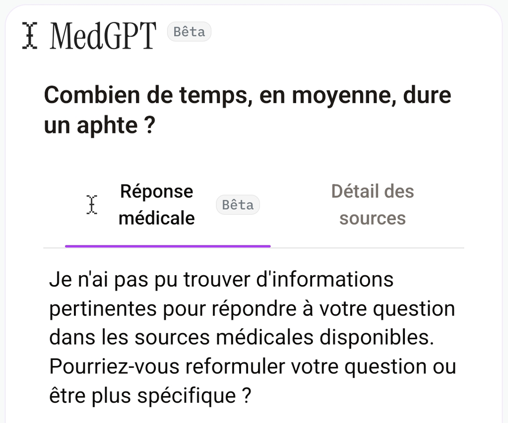The height and width of the screenshot is (423, 508).
Task: Click the MedGPT logo icon
Action: tap(30, 35)
